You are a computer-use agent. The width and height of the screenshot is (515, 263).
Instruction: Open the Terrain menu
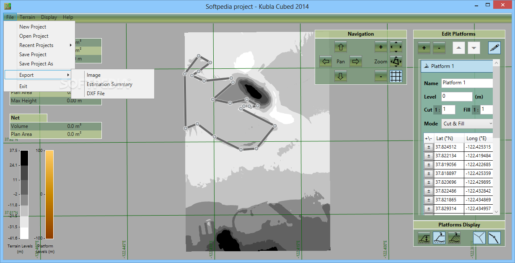(x=27, y=17)
